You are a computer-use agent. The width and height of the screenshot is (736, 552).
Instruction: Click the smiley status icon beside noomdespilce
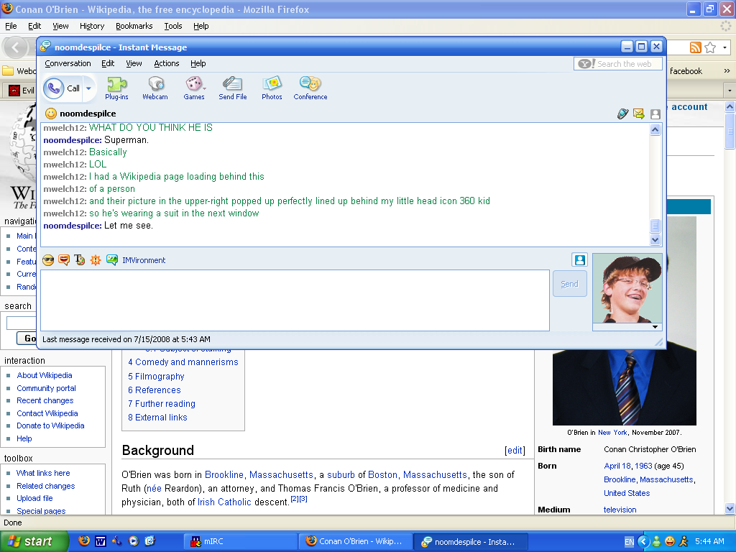51,113
